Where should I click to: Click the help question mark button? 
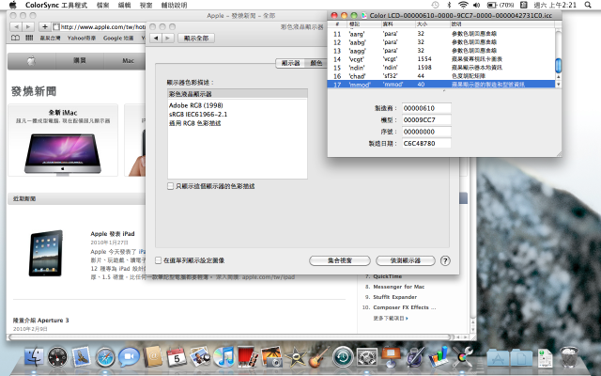click(x=444, y=260)
